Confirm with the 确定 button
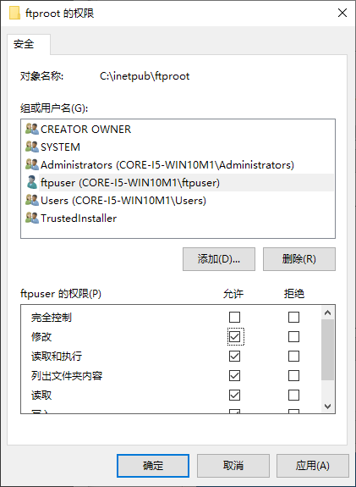 (x=153, y=466)
